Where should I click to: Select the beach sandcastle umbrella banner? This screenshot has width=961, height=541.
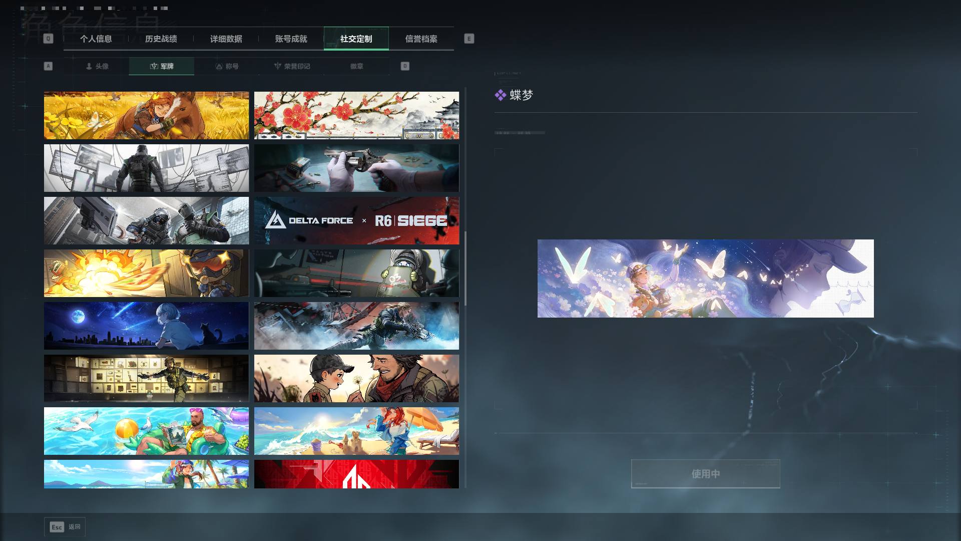click(356, 431)
